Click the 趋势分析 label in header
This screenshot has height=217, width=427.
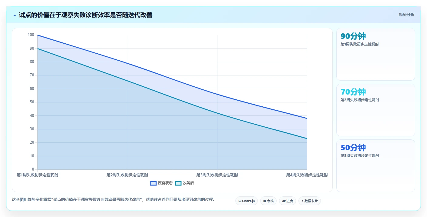click(406, 15)
